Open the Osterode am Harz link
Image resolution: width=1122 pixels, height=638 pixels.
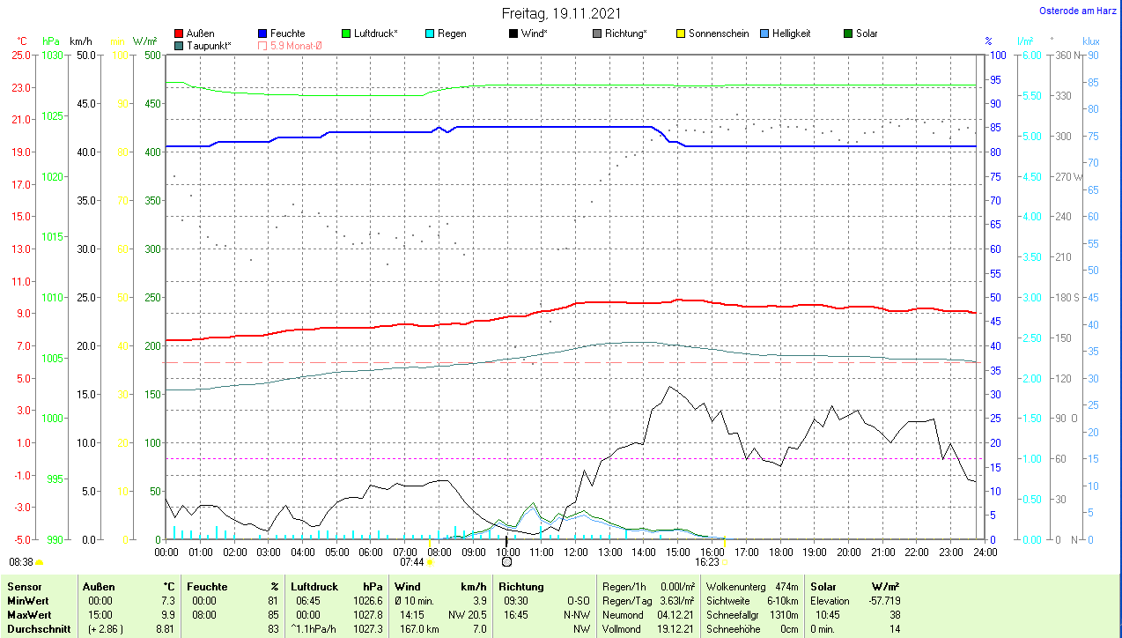coord(1078,11)
